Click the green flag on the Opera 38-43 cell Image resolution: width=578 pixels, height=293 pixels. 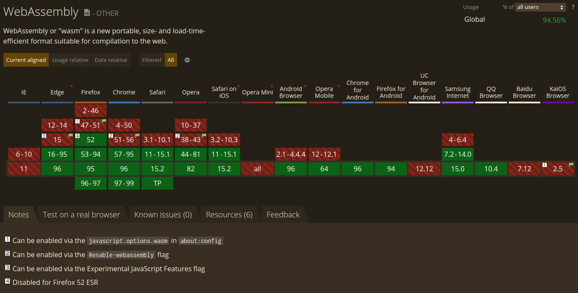click(204, 136)
